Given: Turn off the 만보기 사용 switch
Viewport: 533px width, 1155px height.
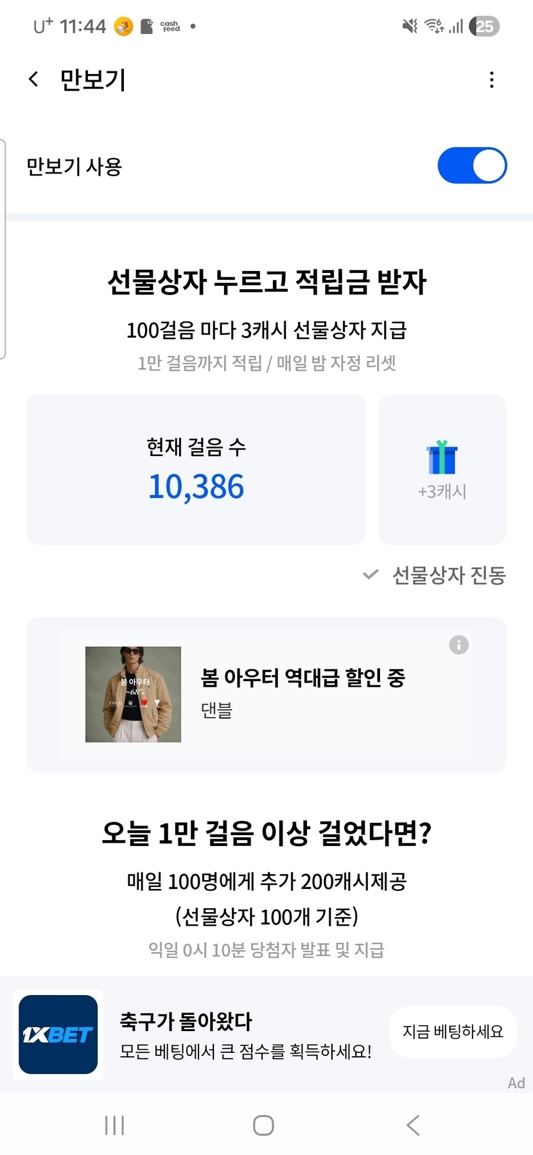Looking at the screenshot, I should (472, 166).
